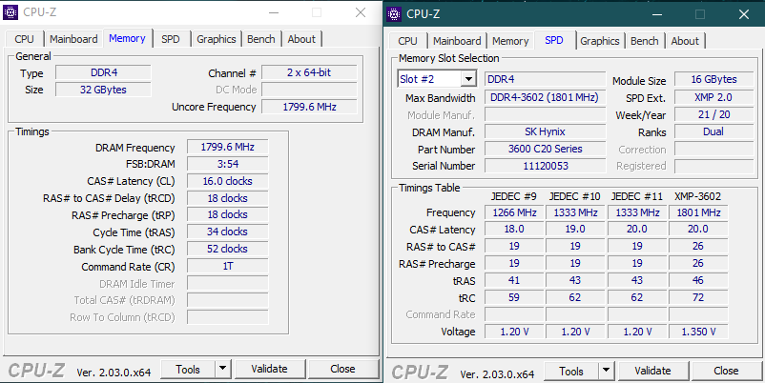Viewport: 765px width, 383px height.
Task: Click the XMP-3602 voltage 1.350 V cell
Action: (698, 332)
